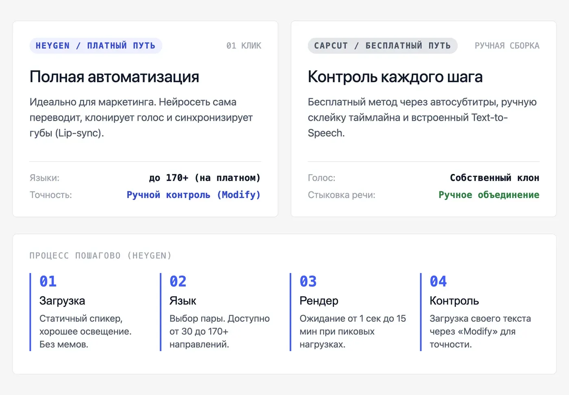Click the description starting 'Идеально для маркетинга'

click(141, 117)
